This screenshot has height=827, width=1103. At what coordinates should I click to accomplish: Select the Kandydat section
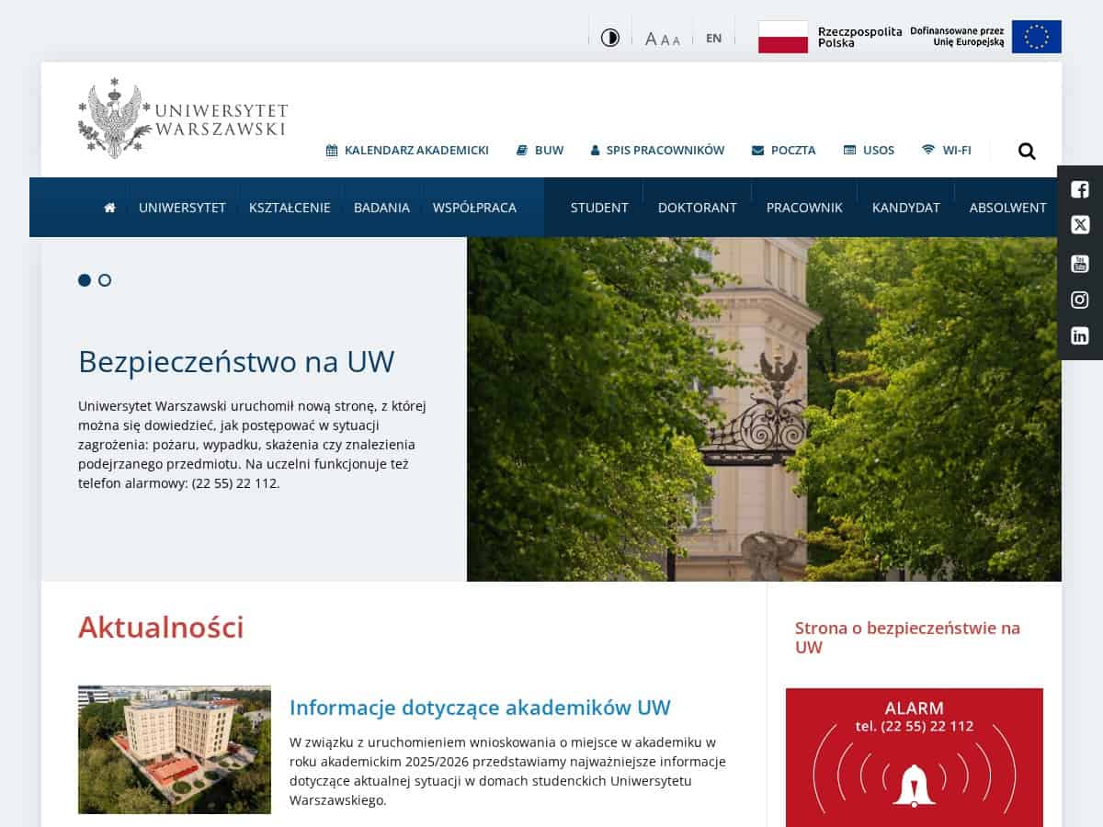[906, 208]
